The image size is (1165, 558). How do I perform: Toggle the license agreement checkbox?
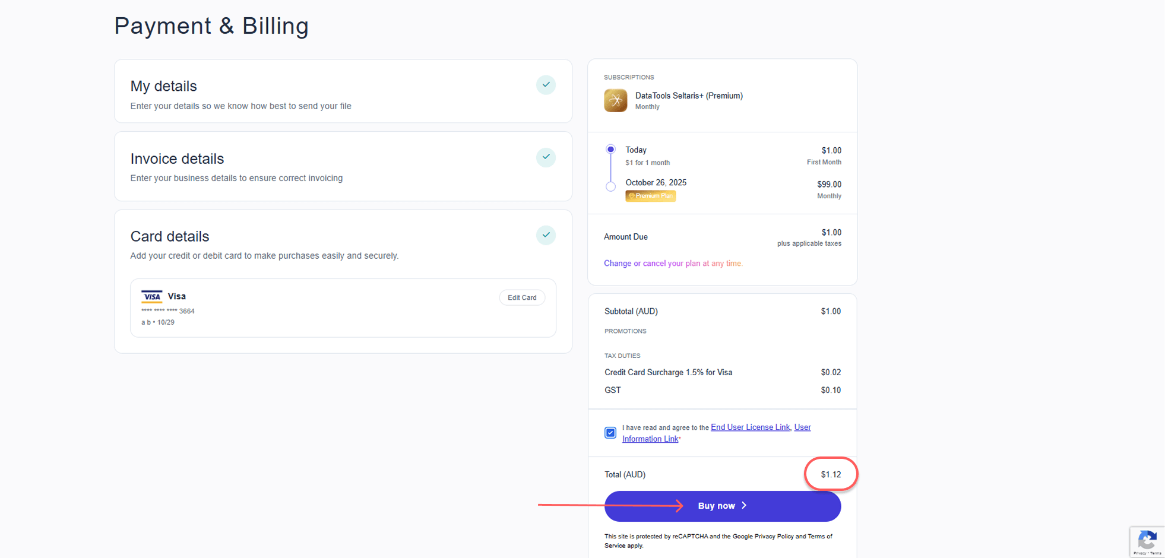[x=610, y=433]
